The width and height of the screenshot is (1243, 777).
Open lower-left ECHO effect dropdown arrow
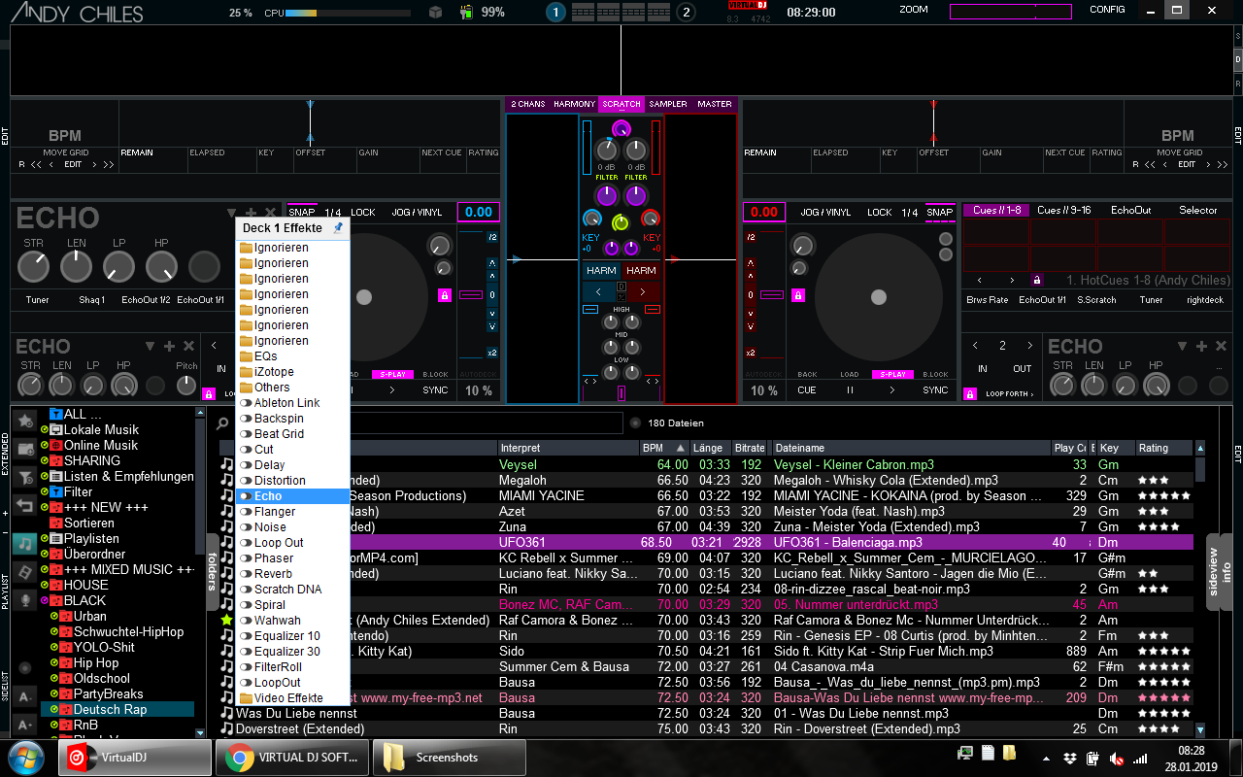click(x=151, y=346)
